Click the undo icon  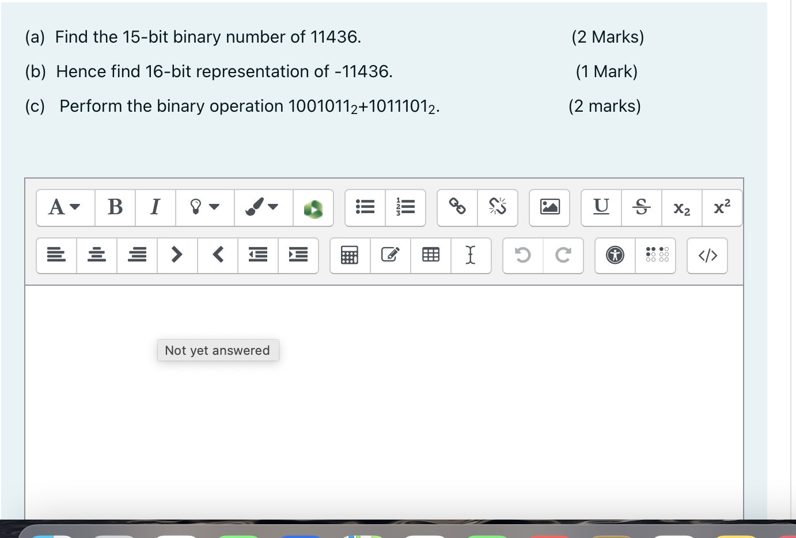[522, 255]
